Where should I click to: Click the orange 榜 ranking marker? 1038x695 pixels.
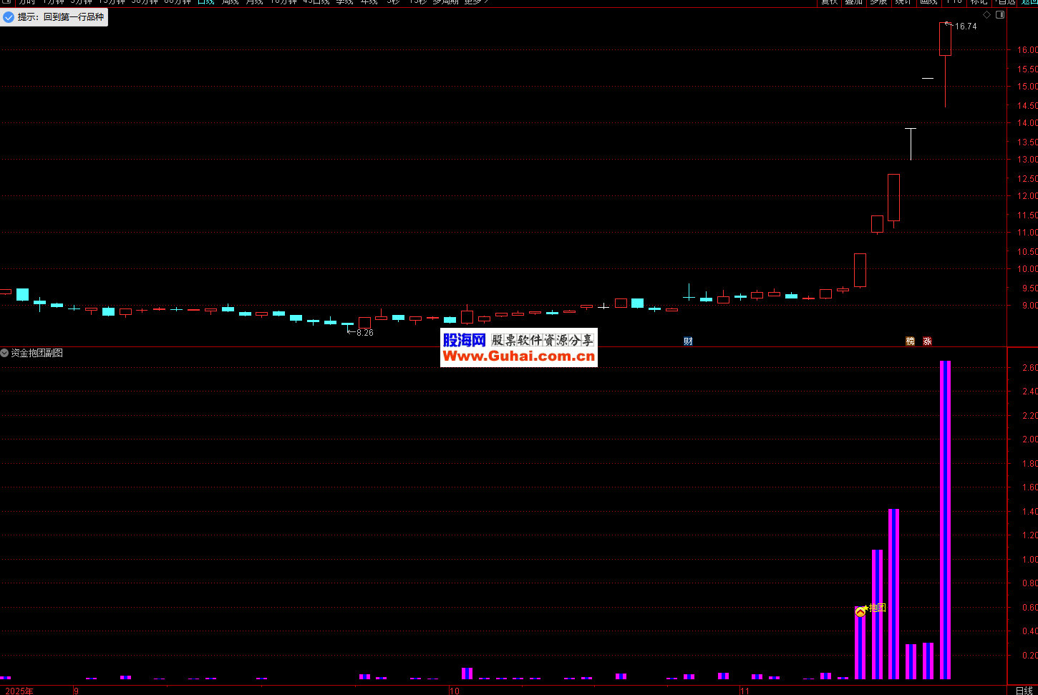(x=910, y=341)
